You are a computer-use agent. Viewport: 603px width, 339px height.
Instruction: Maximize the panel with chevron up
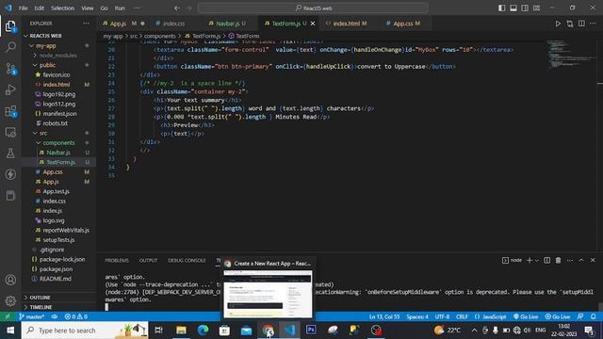tap(581, 260)
